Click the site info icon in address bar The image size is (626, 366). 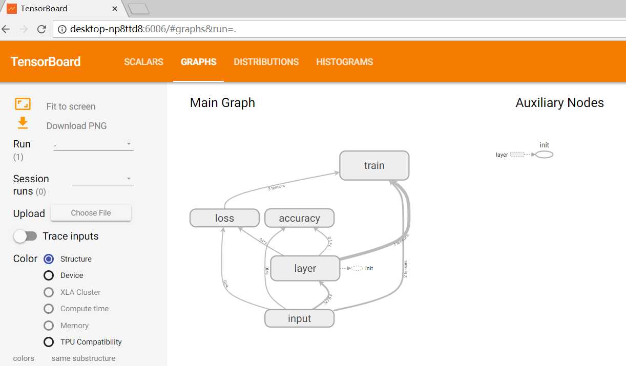click(62, 29)
